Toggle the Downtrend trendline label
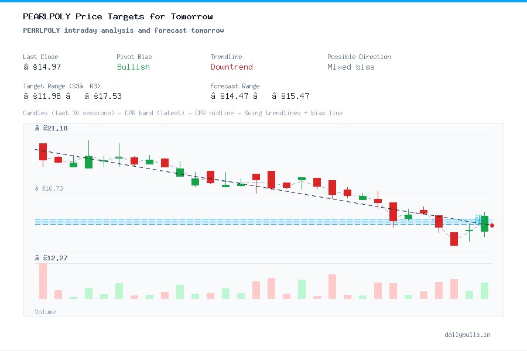 232,67
